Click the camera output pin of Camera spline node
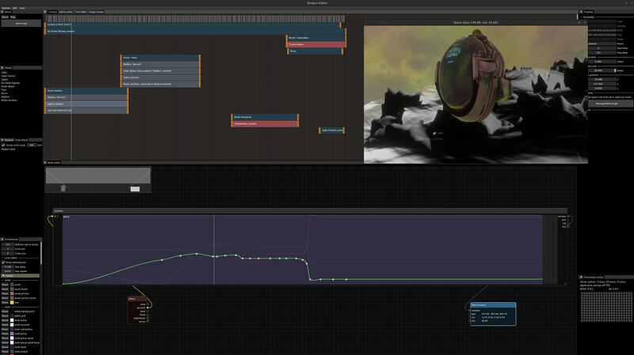This screenshot has width=634, height=355. coord(568,216)
